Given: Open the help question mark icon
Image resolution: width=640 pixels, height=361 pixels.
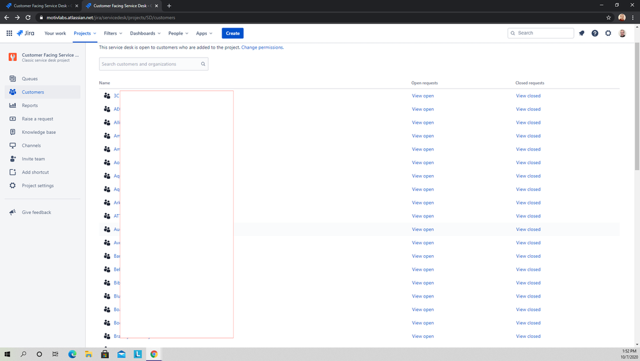Looking at the screenshot, I should tap(595, 33).
